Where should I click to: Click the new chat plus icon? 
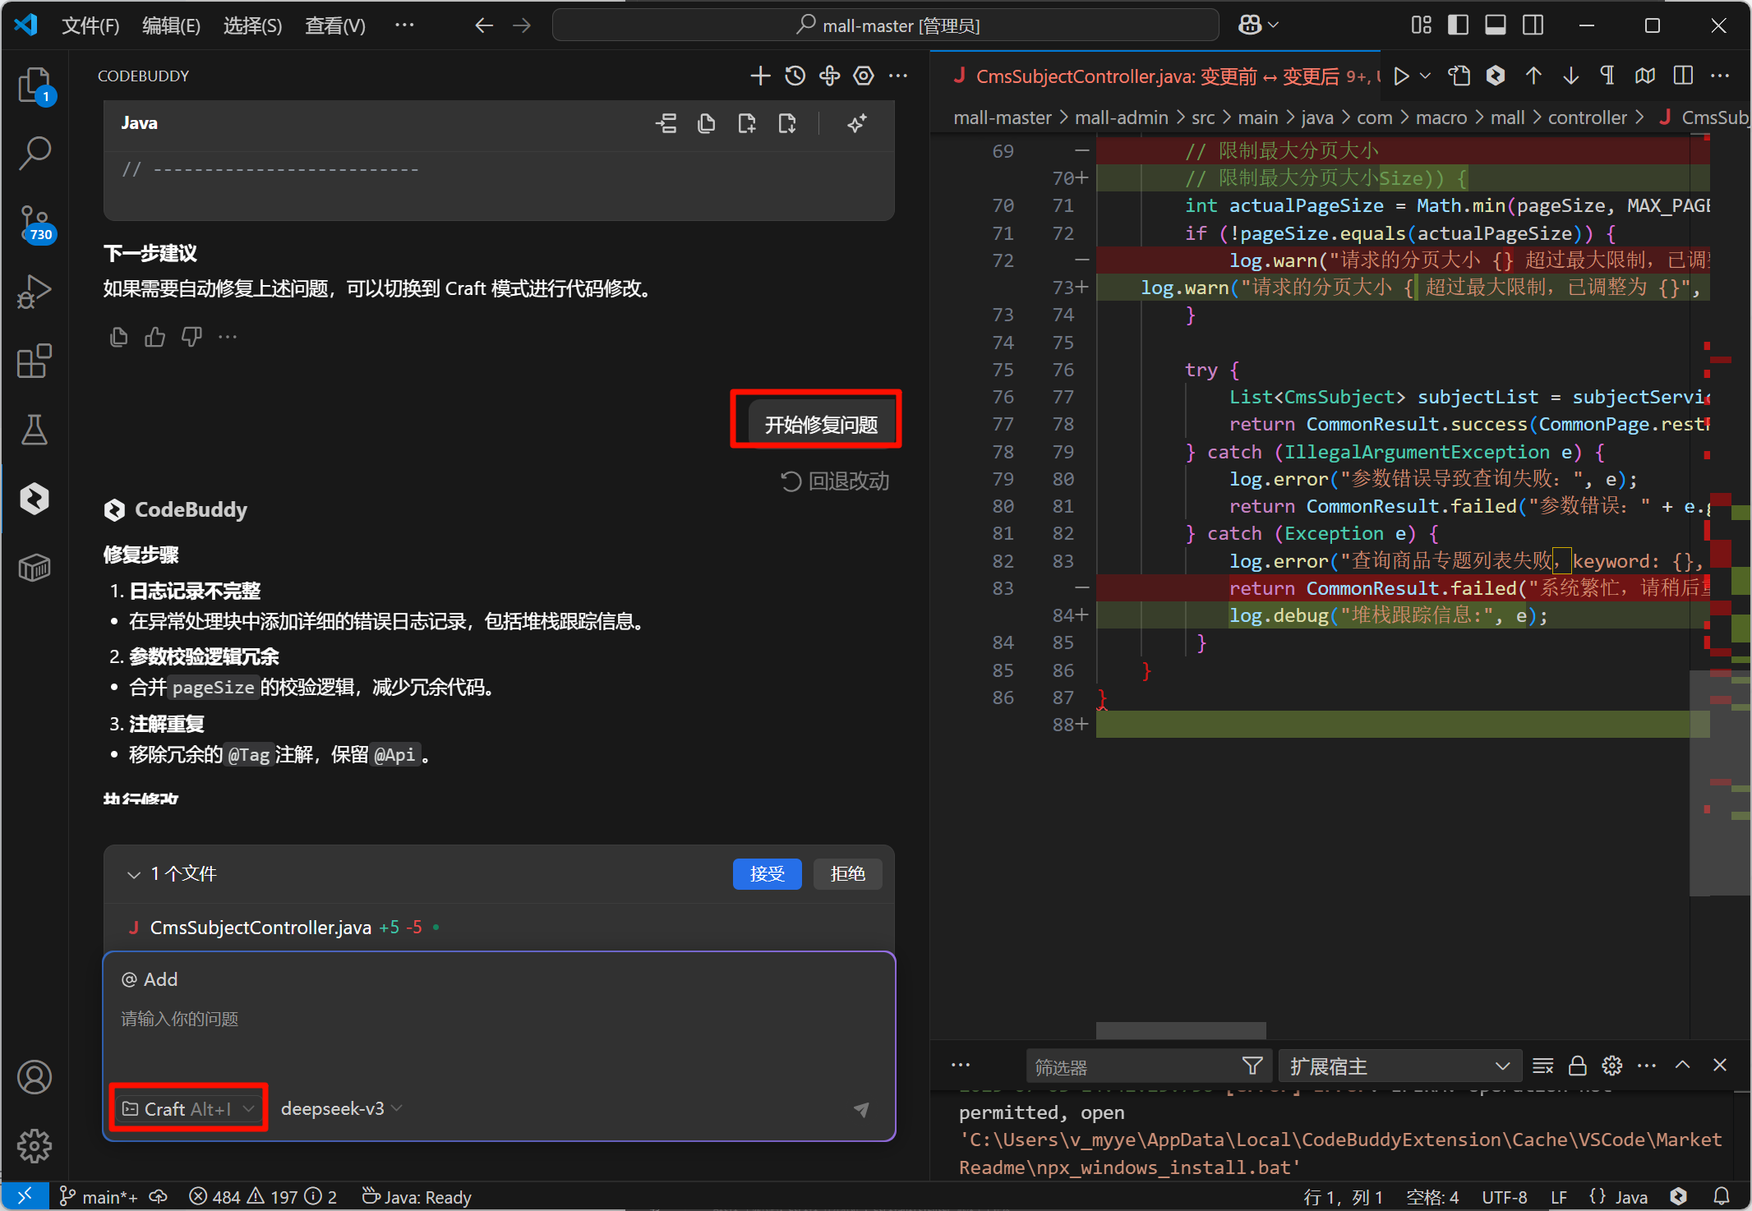[x=760, y=76]
